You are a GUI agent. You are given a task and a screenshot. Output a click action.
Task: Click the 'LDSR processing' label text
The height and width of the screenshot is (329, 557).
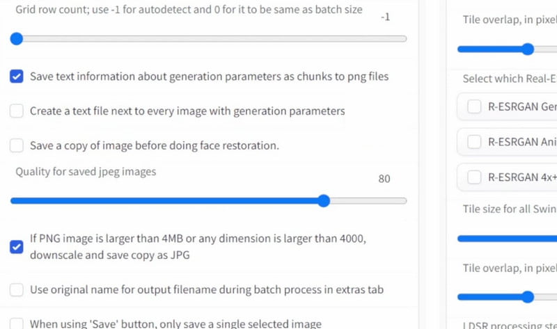coord(509,323)
